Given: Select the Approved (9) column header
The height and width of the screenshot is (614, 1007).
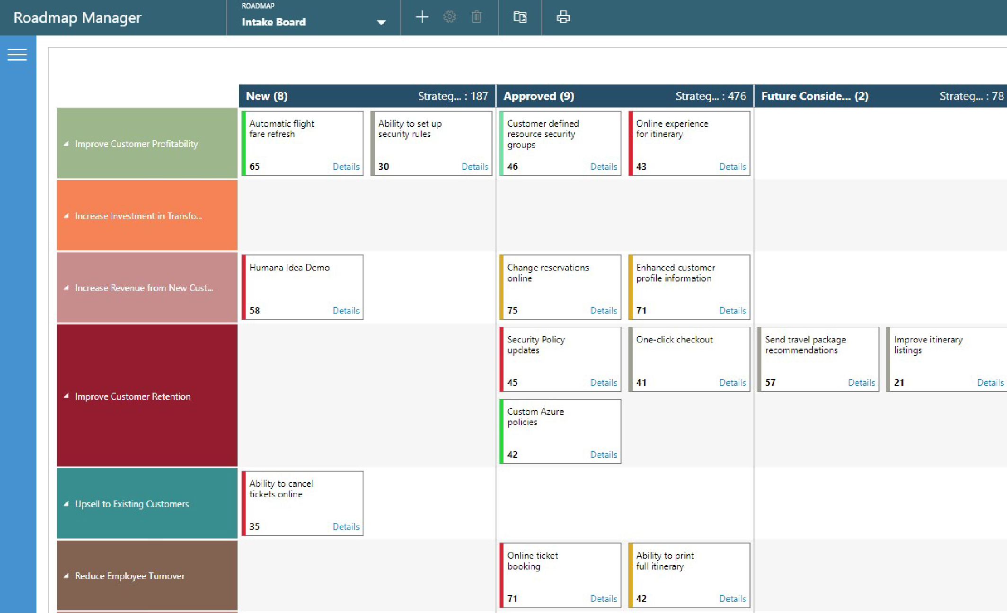Looking at the screenshot, I should [539, 96].
